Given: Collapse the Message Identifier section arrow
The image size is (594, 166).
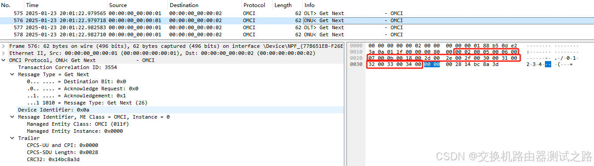Looking at the screenshot, I should tap(13, 117).
